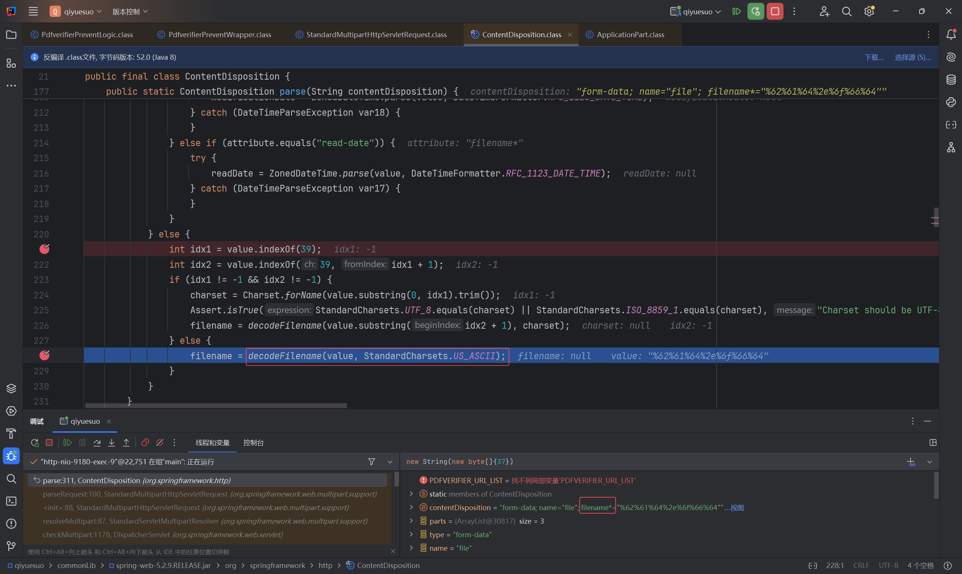Toggle breakpoint at line 221

click(44, 249)
